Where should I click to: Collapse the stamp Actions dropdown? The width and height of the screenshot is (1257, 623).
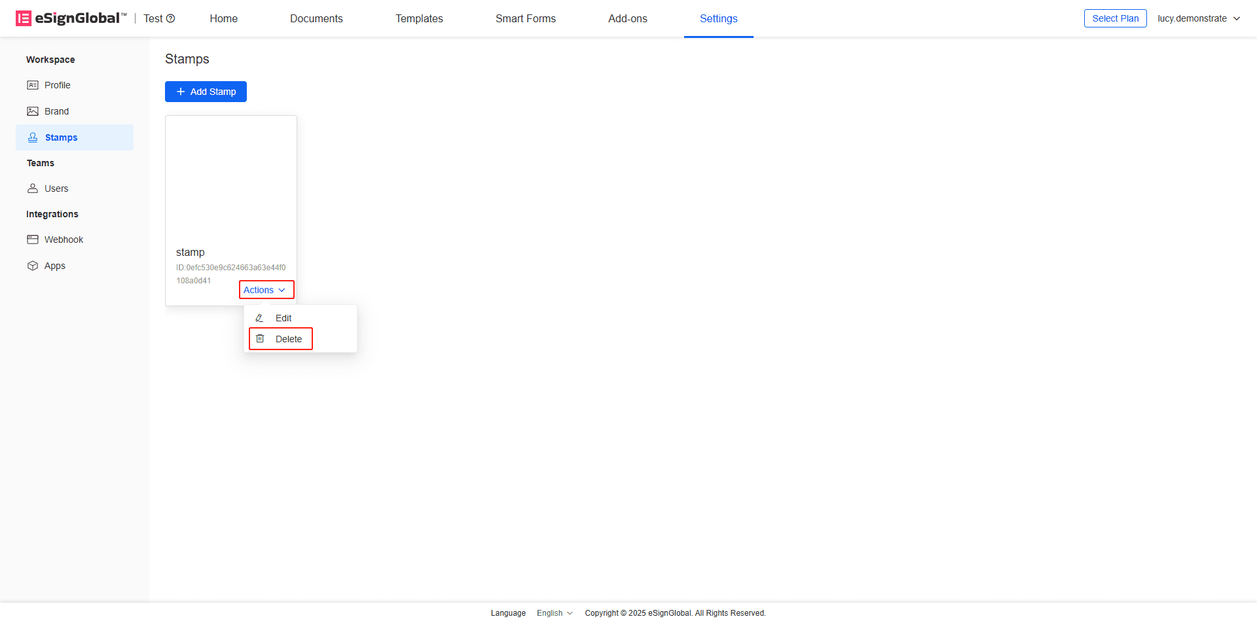tap(266, 290)
